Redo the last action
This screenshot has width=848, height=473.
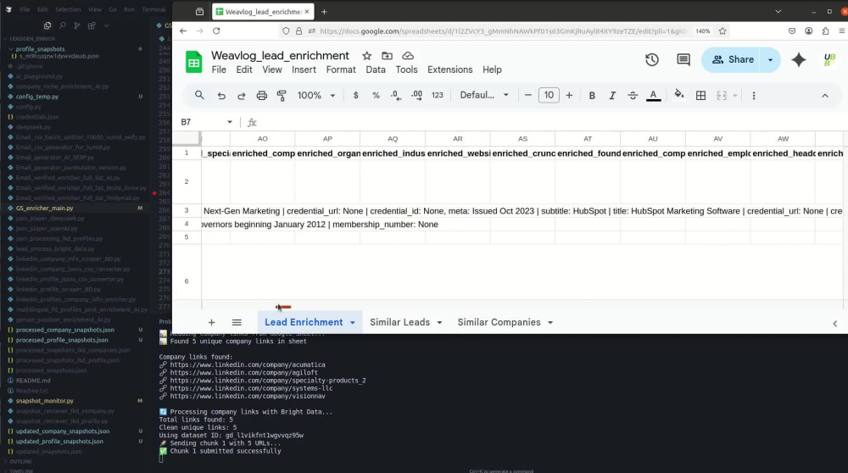241,96
